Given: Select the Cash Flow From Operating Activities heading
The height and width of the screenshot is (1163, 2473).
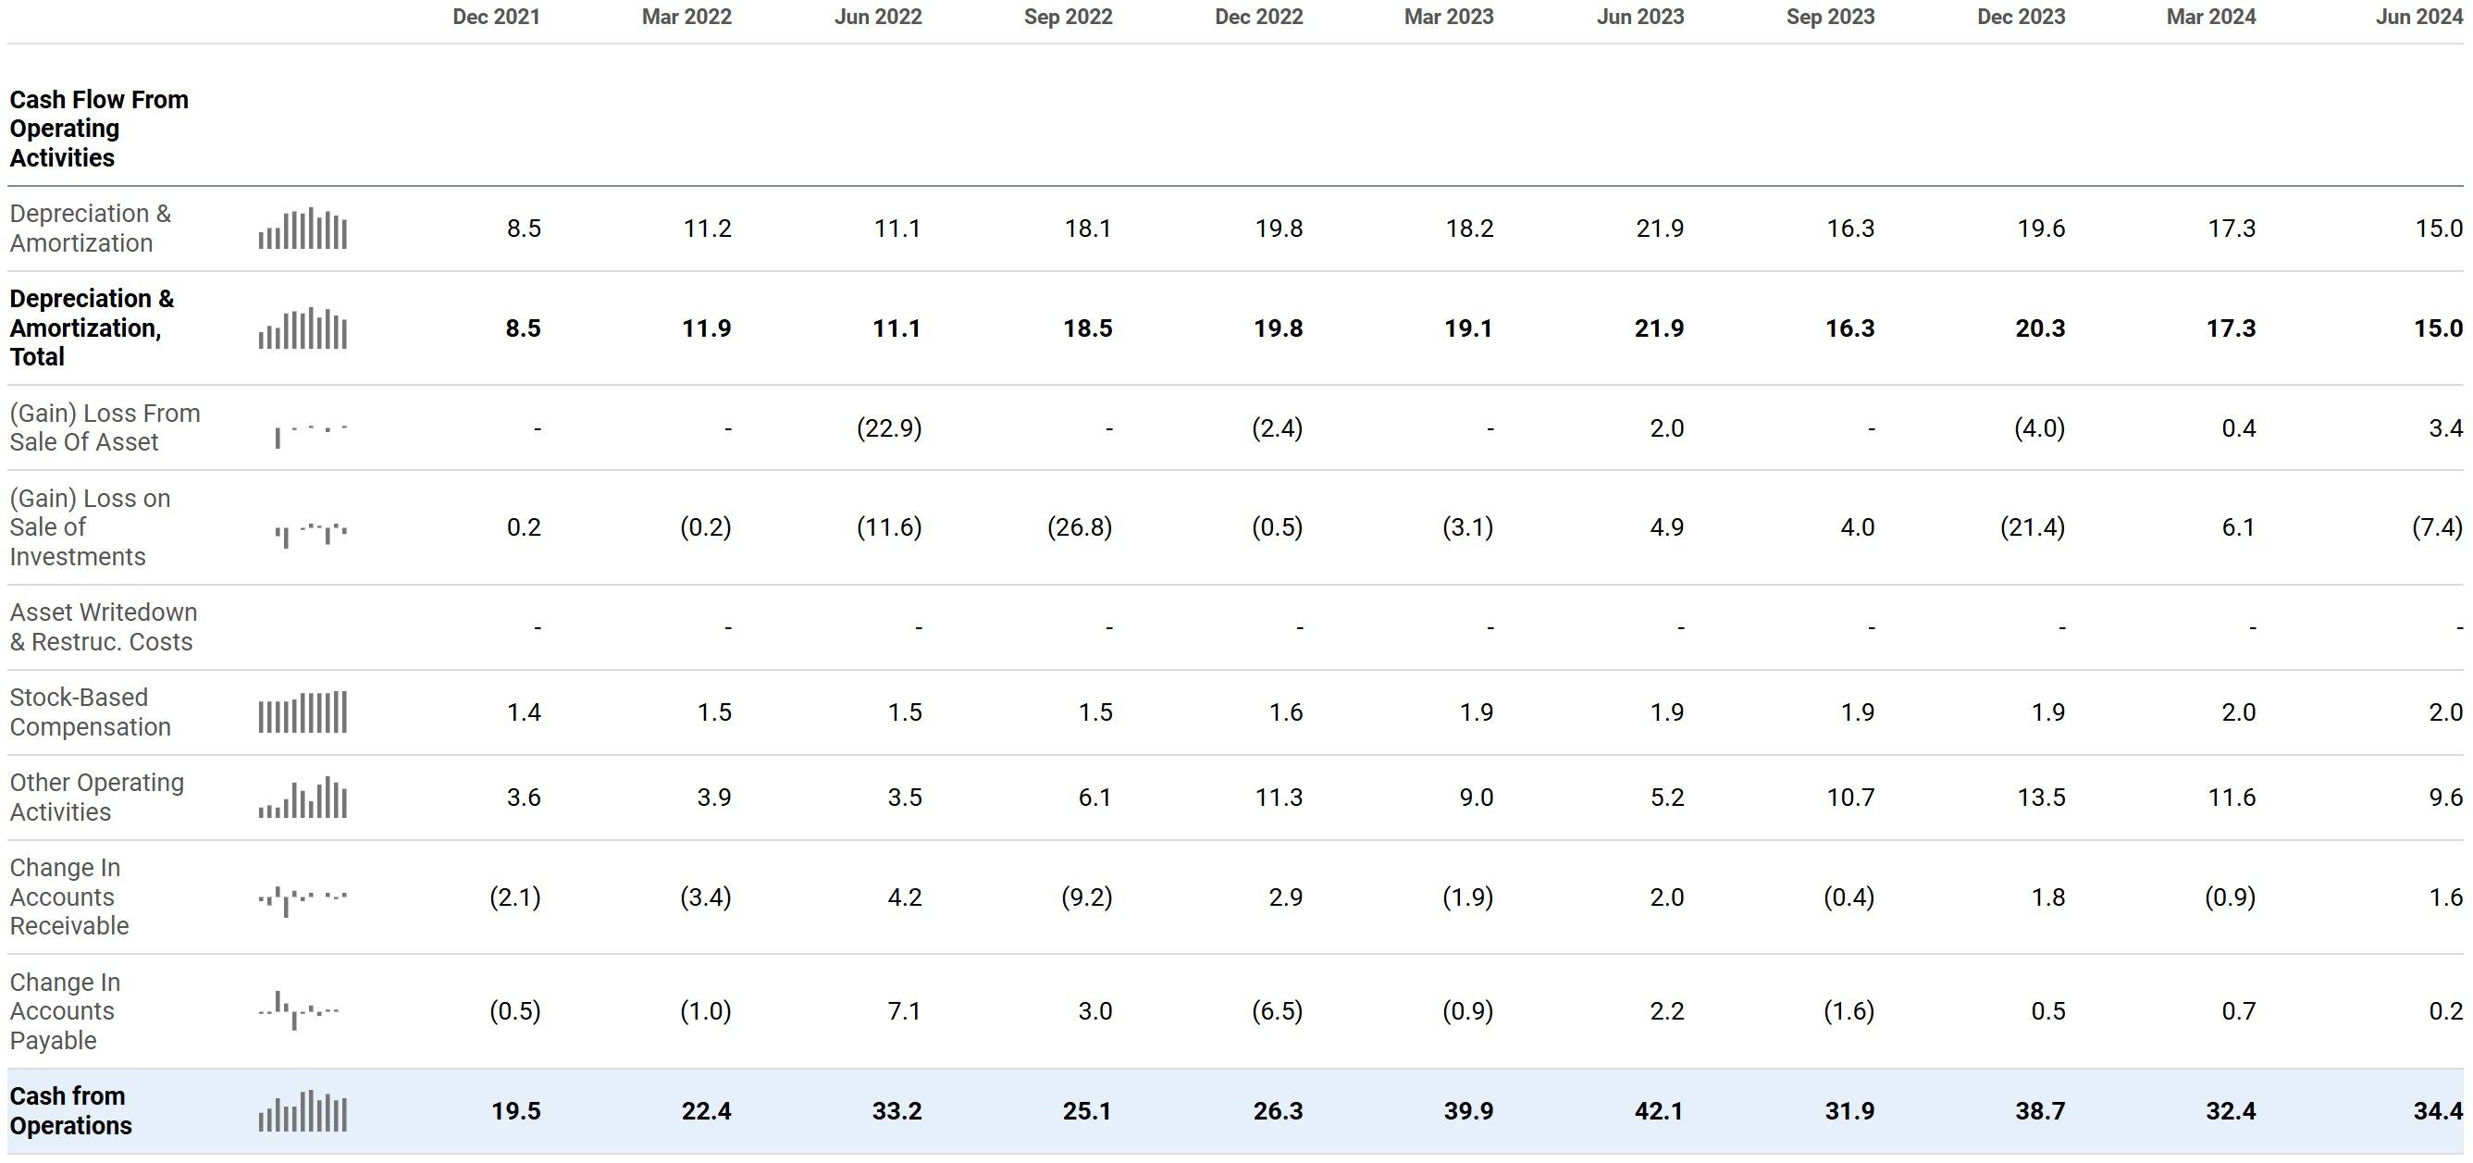Looking at the screenshot, I should pyautogui.click(x=99, y=129).
